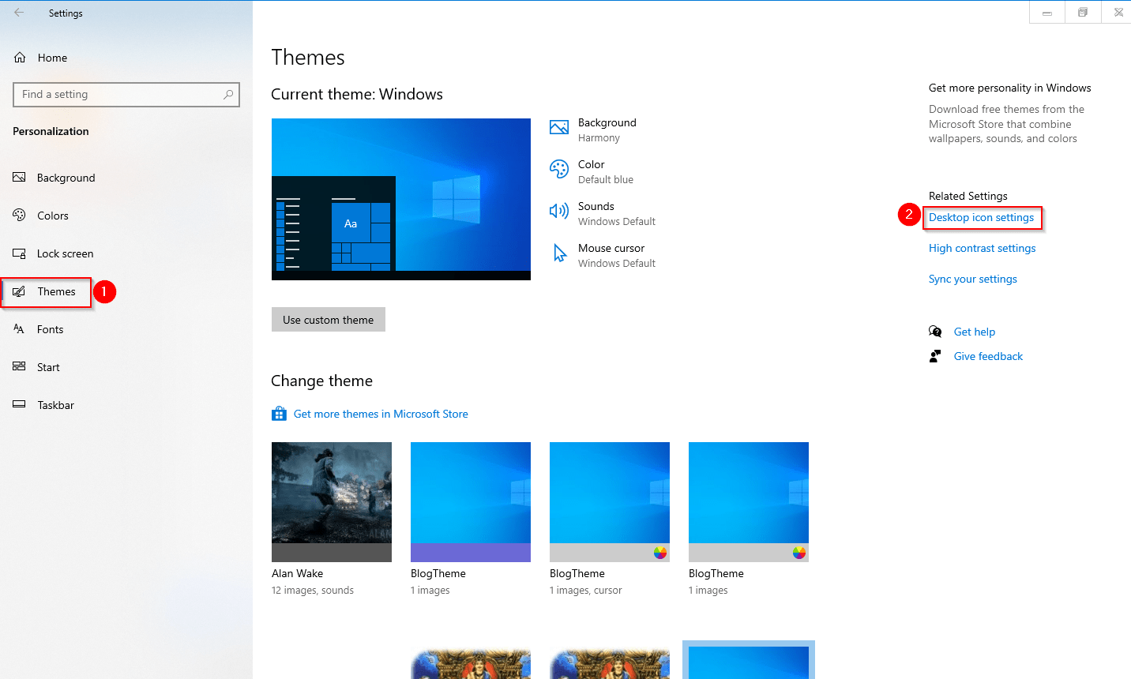The image size is (1131, 679).
Task: Click the Microsoft Store shopping bag icon
Action: [x=279, y=413]
